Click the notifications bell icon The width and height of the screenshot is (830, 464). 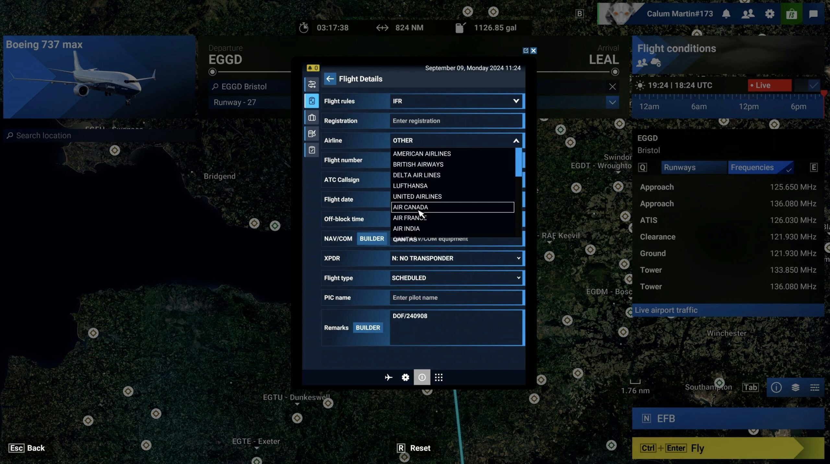coord(726,14)
